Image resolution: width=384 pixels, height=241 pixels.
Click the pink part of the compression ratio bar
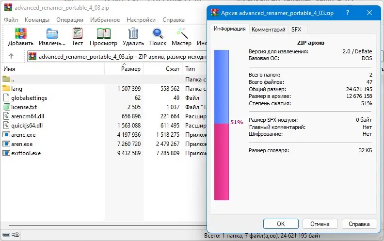click(222, 161)
